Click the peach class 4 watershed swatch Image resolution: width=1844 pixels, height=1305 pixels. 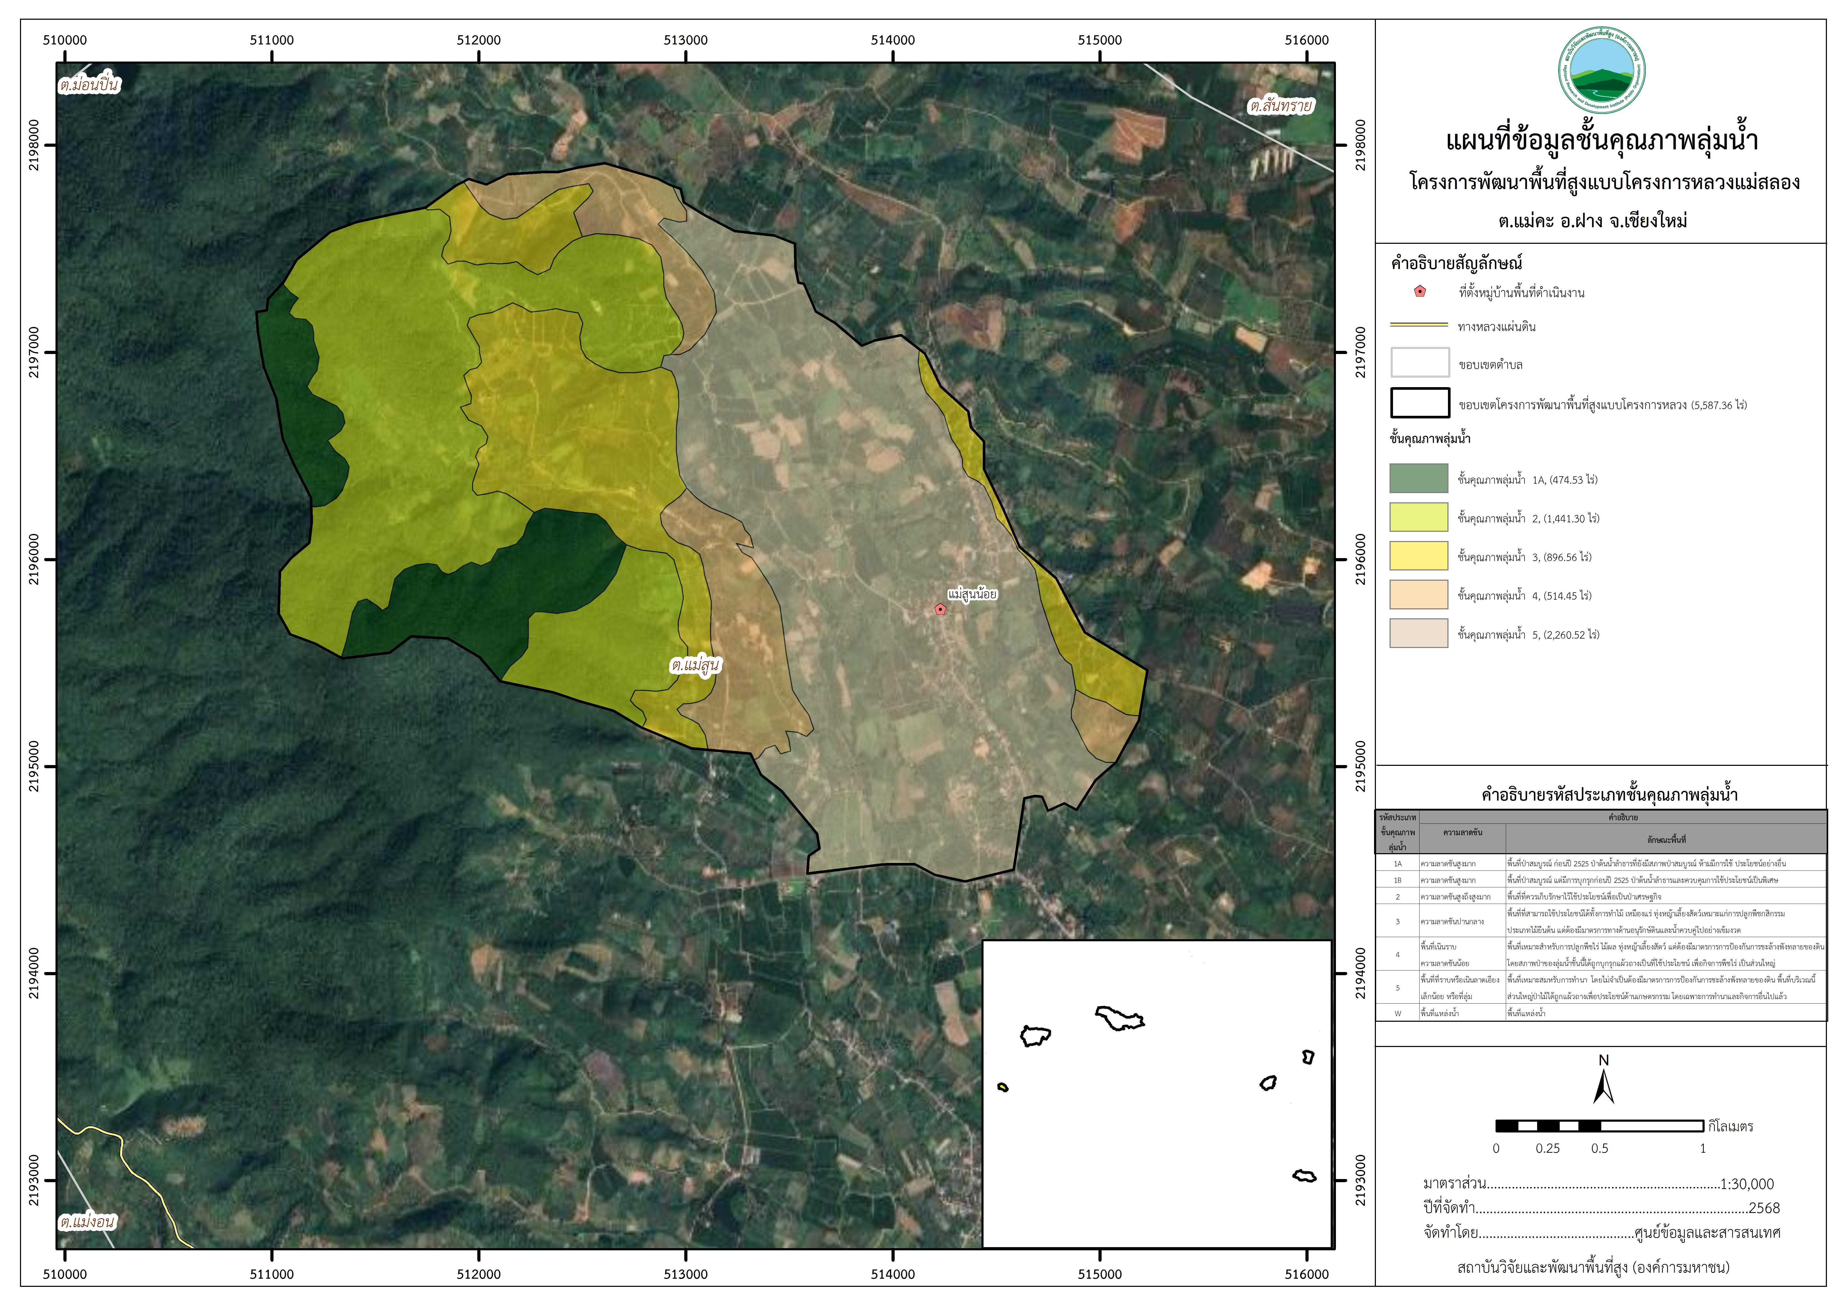(1419, 595)
